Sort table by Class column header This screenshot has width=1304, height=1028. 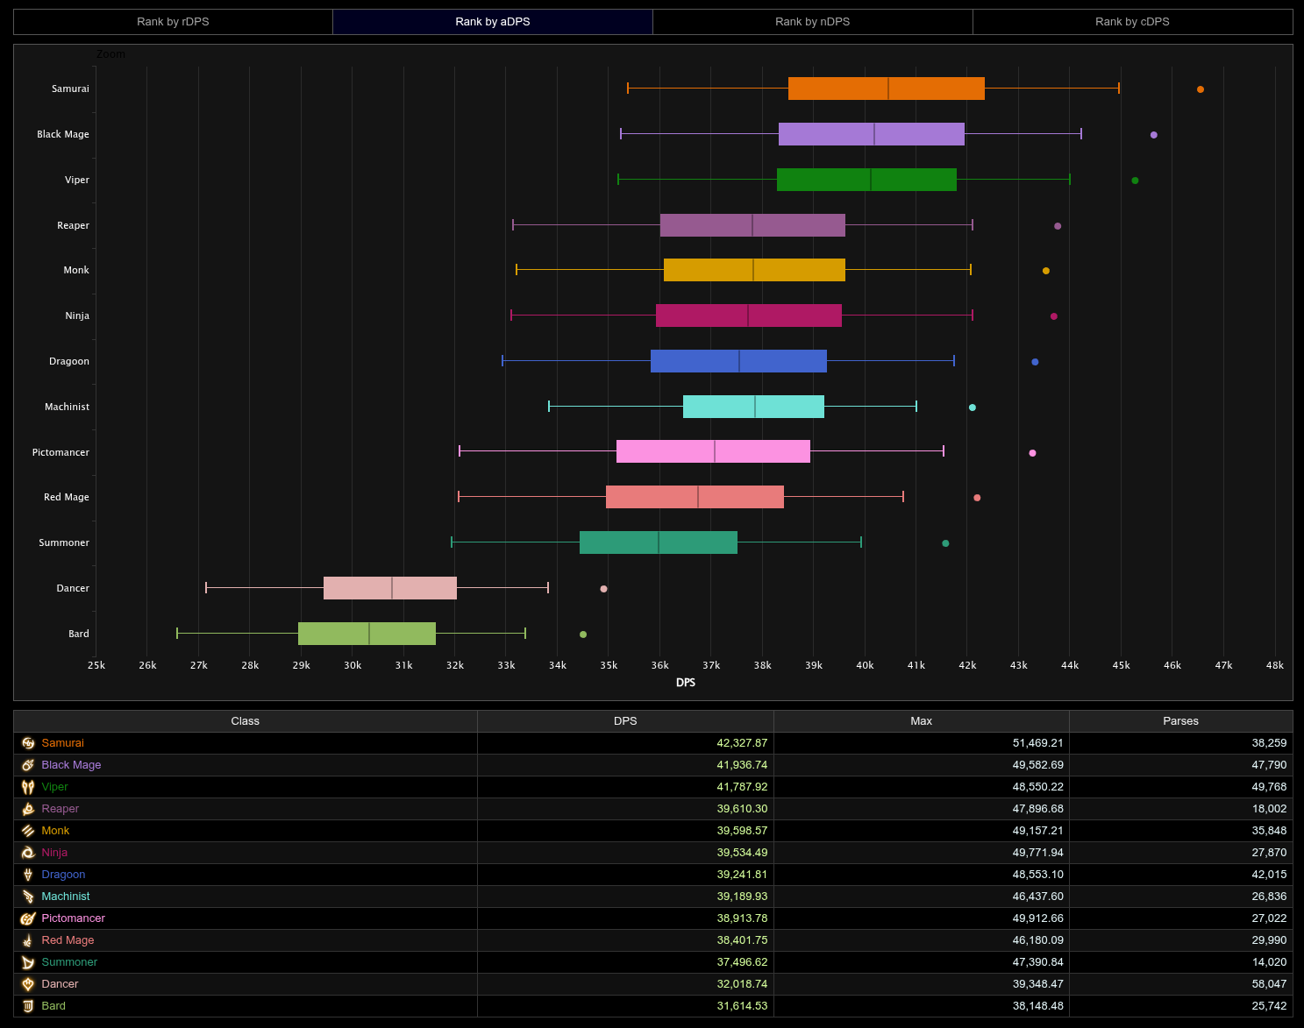tap(246, 721)
